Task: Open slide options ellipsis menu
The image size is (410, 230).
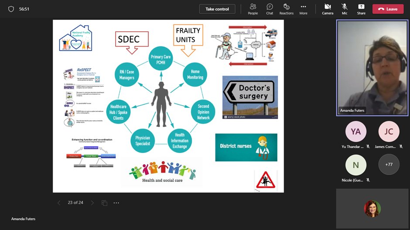Action: (116, 203)
